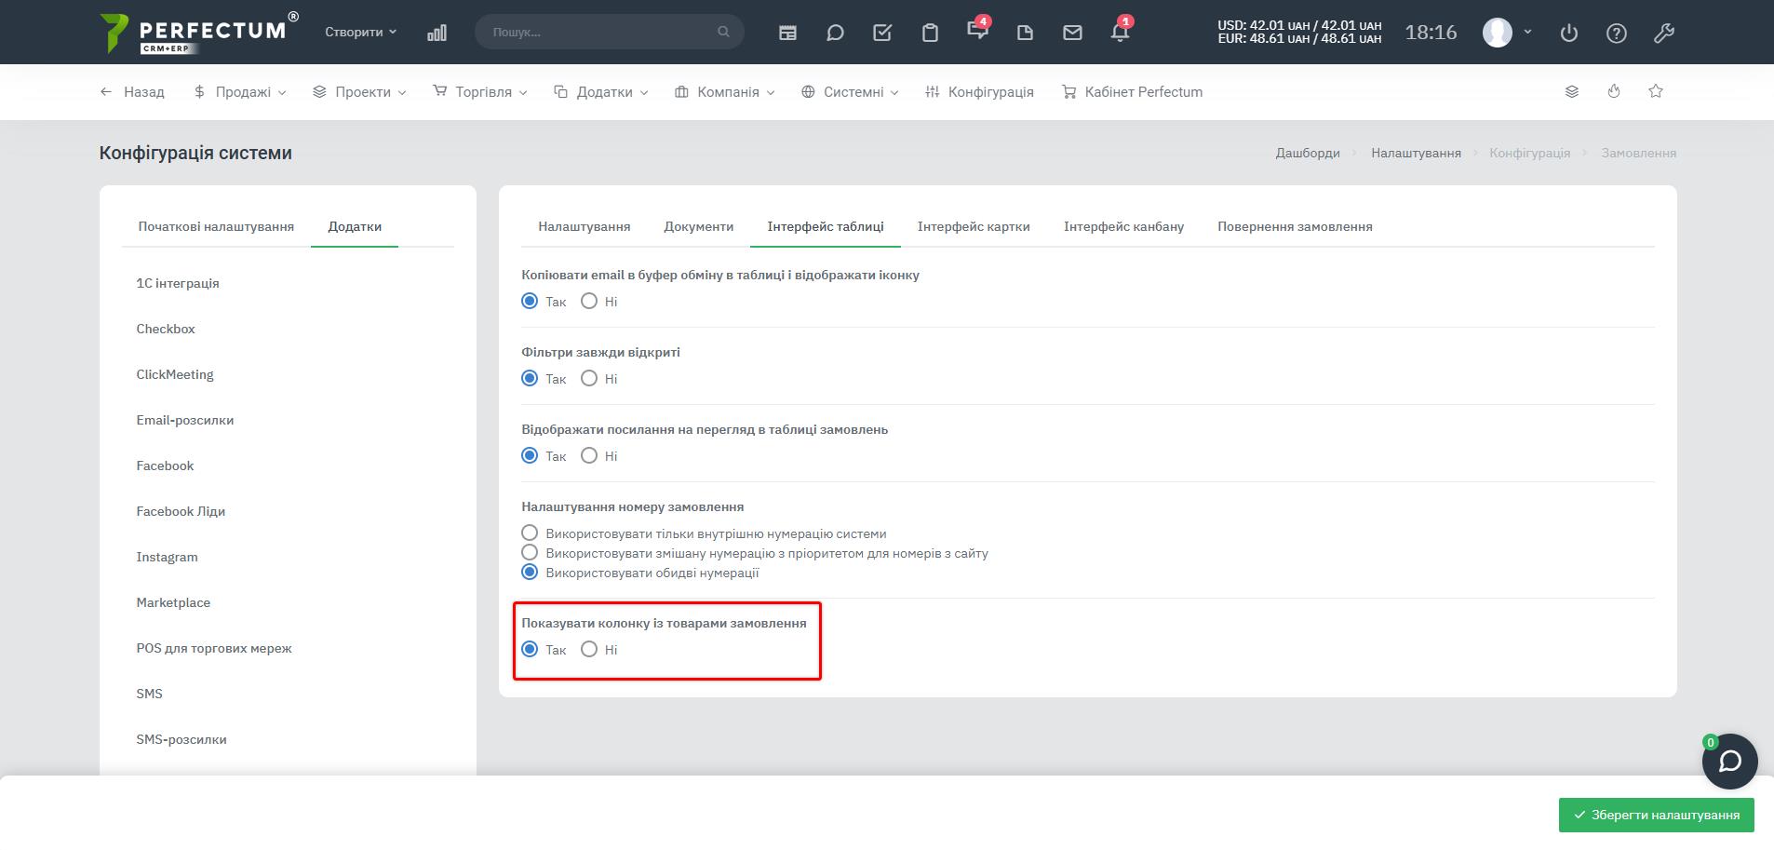The height and width of the screenshot is (850, 1774).
Task: Click the star favorites icon
Action: coord(1656,91)
